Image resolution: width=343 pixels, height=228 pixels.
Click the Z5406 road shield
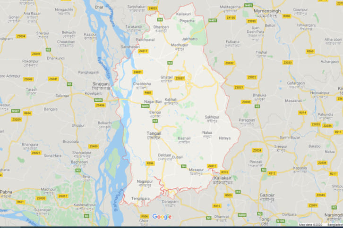(x=100, y=105)
